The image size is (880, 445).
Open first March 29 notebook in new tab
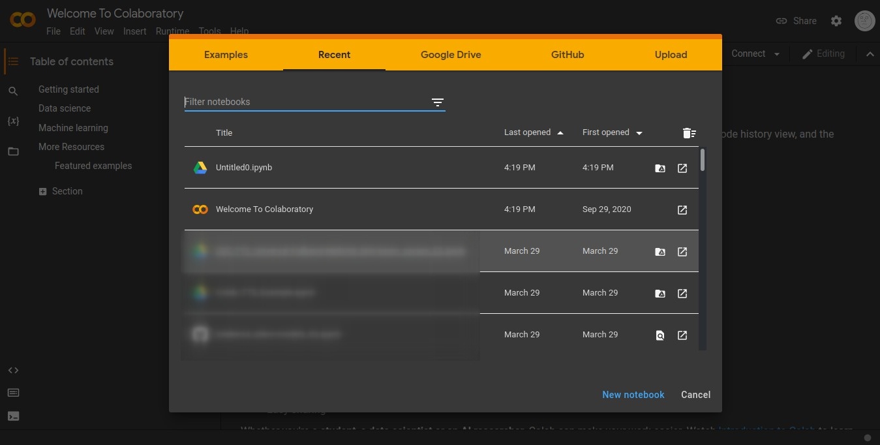682,252
